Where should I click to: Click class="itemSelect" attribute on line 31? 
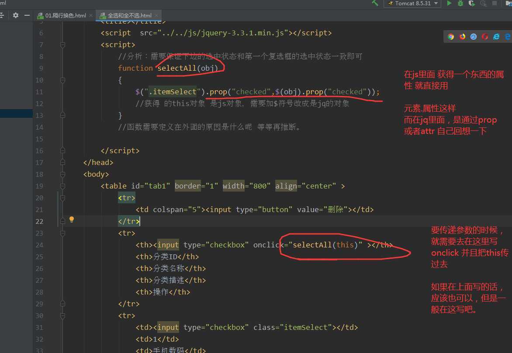pos(293,328)
